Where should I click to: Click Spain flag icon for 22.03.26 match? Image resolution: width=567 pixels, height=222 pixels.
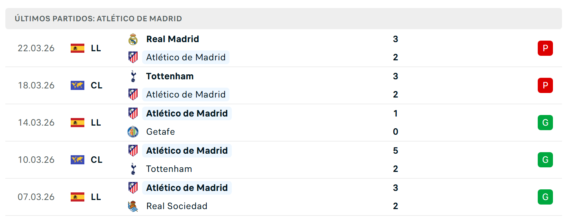pyautogui.click(x=78, y=48)
